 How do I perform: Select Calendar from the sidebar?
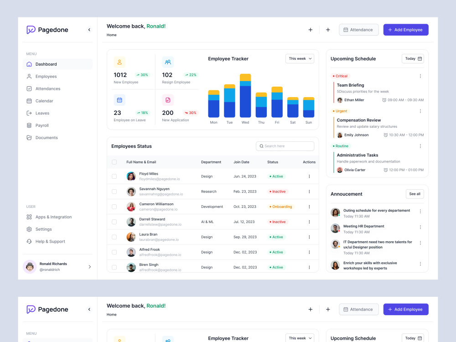pyautogui.click(x=57, y=101)
